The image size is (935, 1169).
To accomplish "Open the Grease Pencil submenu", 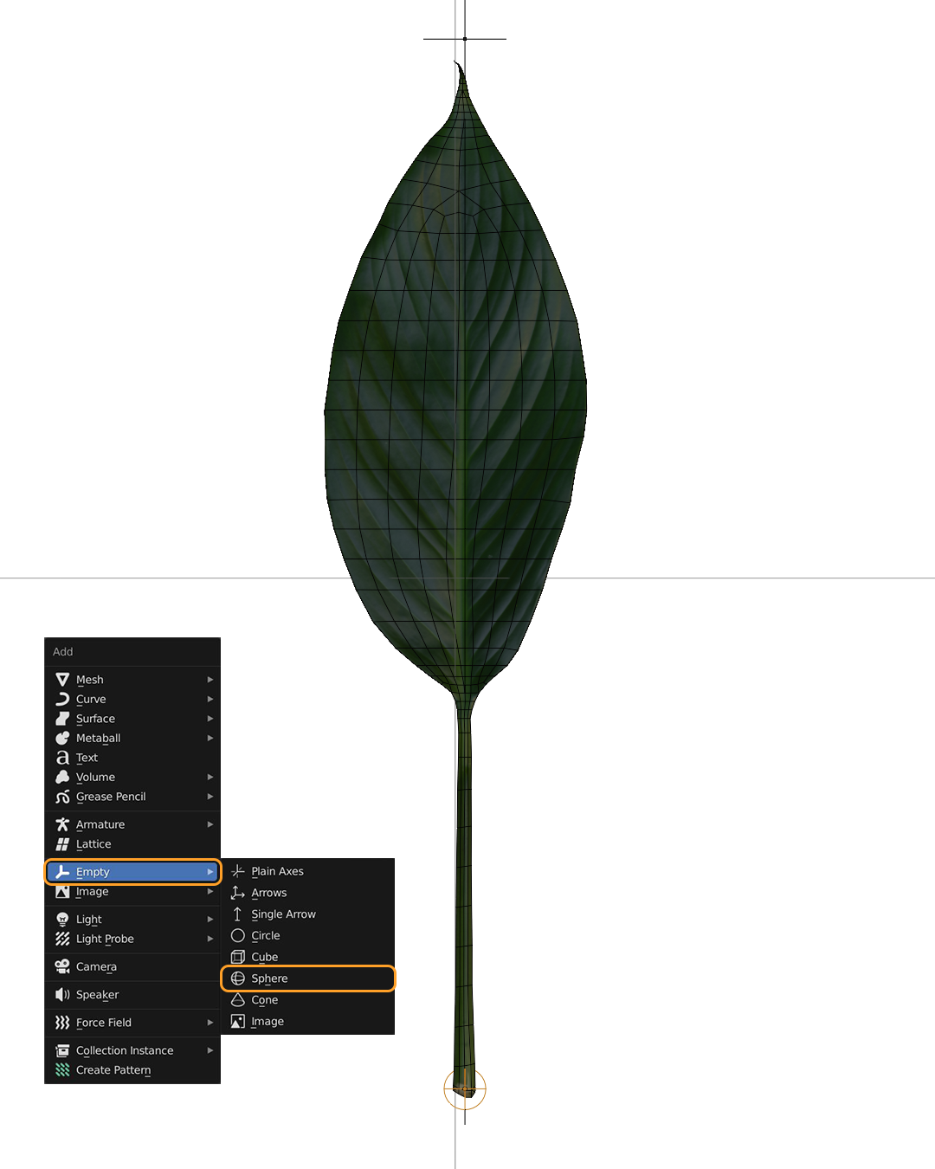I will (x=111, y=797).
